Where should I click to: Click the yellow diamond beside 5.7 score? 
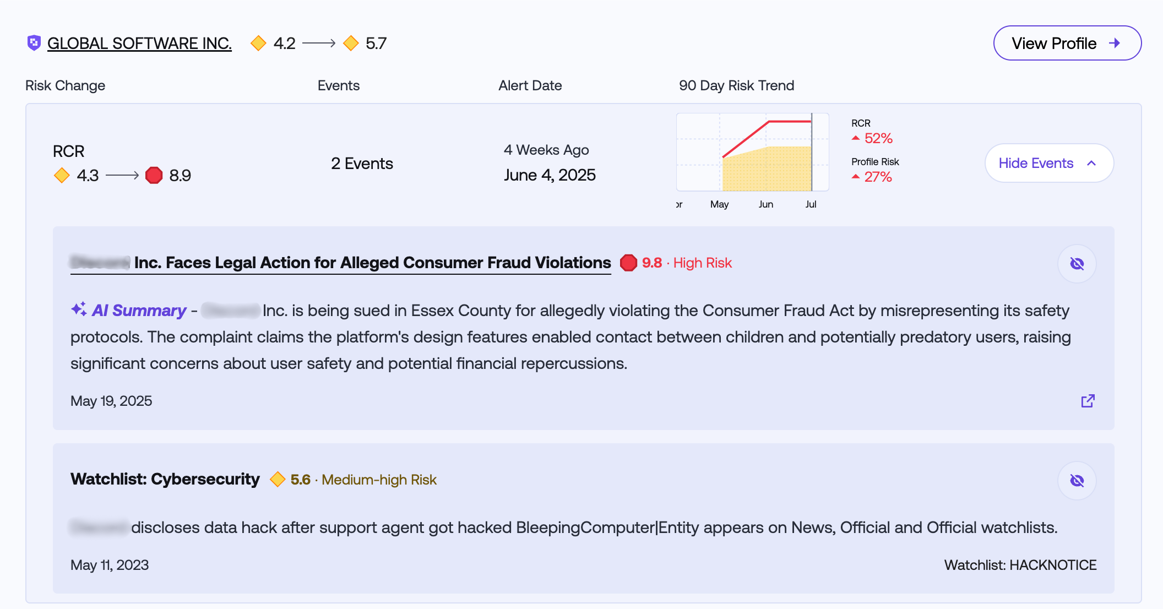[351, 43]
